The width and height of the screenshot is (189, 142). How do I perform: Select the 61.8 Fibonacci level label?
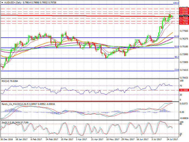point(177,36)
